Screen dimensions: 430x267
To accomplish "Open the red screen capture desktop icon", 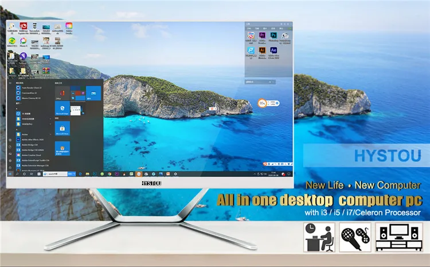I will click(x=24, y=26).
